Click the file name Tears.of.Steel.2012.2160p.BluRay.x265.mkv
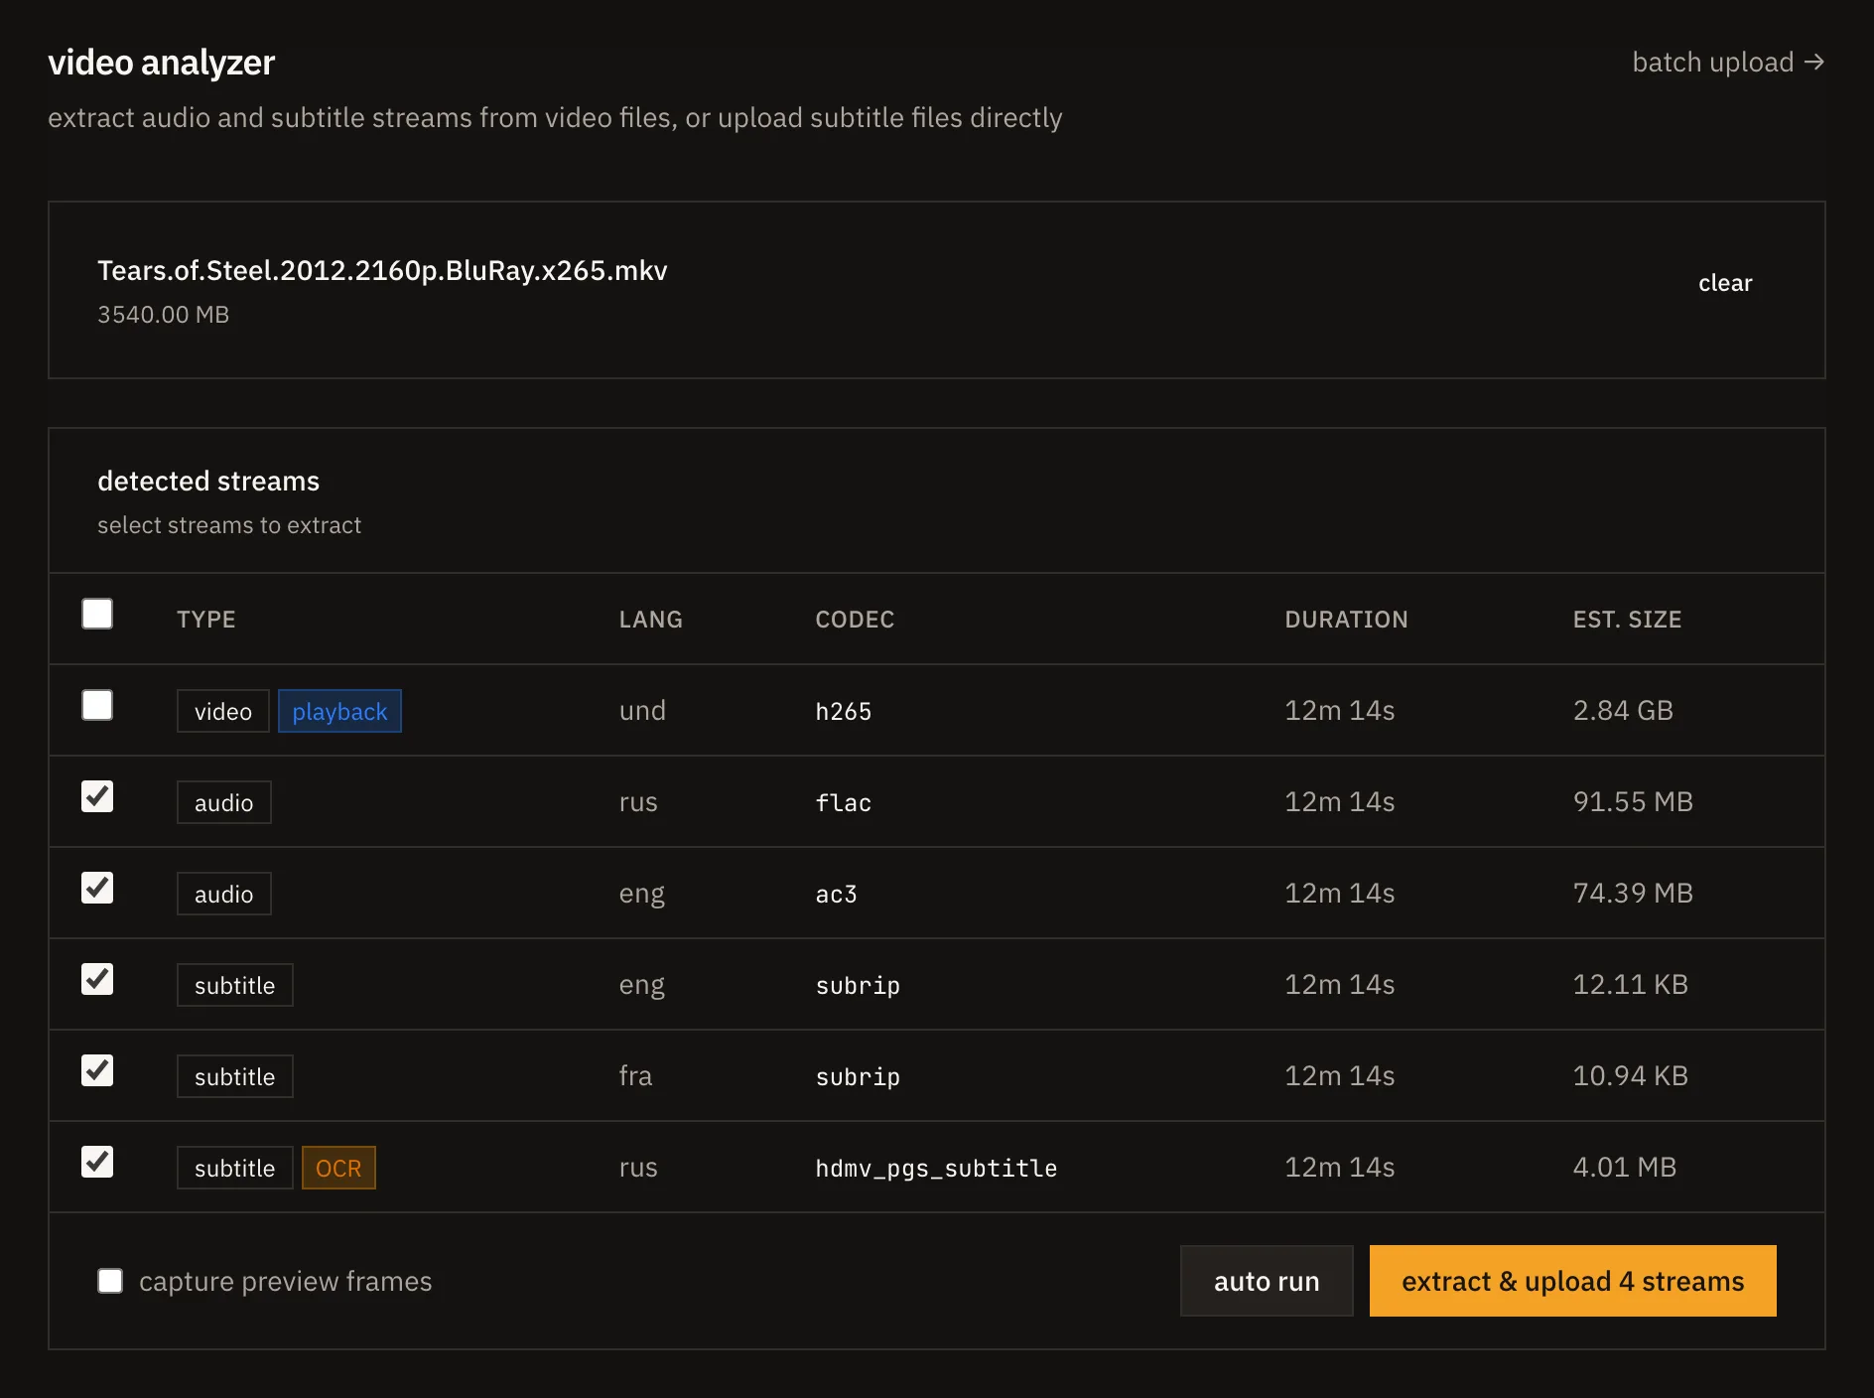 point(382,270)
